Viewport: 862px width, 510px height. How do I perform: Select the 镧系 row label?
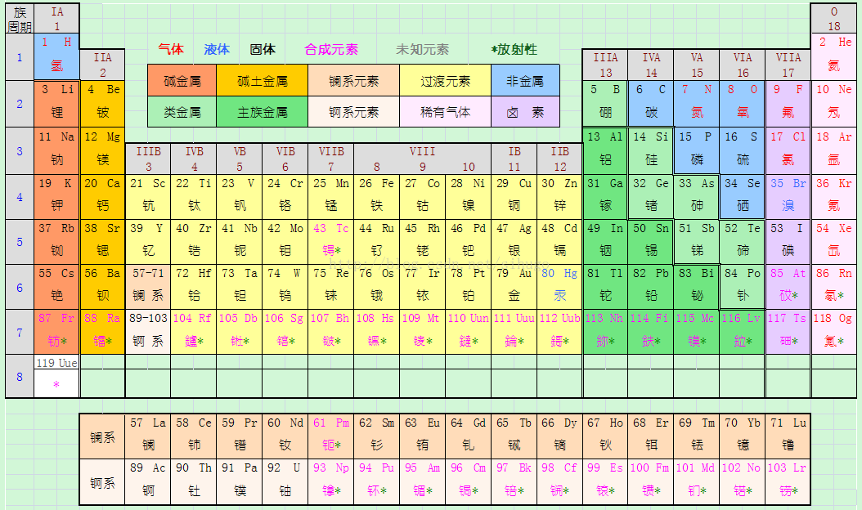point(102,436)
